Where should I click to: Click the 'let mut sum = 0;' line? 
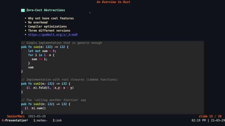(42, 51)
